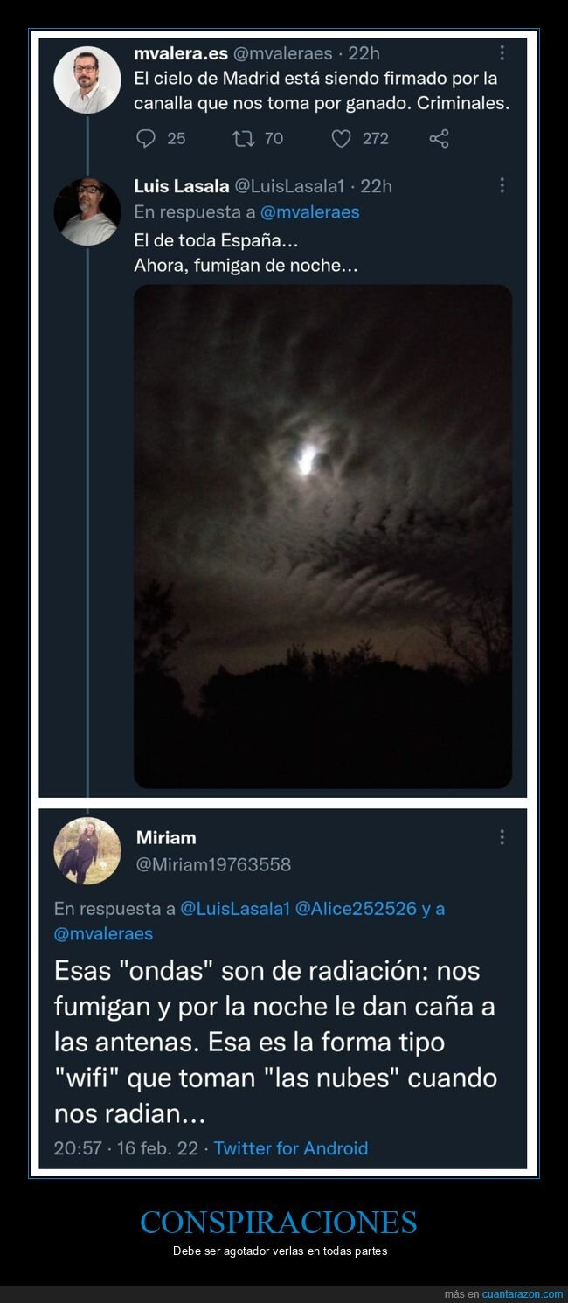Open three-dot menu on Luis Lasala tweet
The width and height of the screenshot is (568, 1303).
[502, 185]
